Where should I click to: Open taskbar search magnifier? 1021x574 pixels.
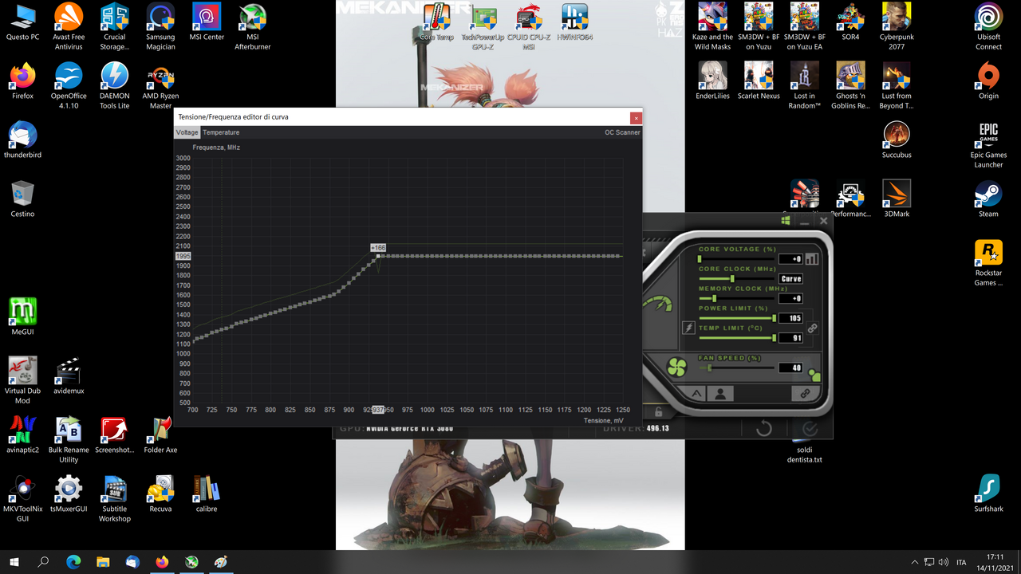pyautogui.click(x=44, y=562)
